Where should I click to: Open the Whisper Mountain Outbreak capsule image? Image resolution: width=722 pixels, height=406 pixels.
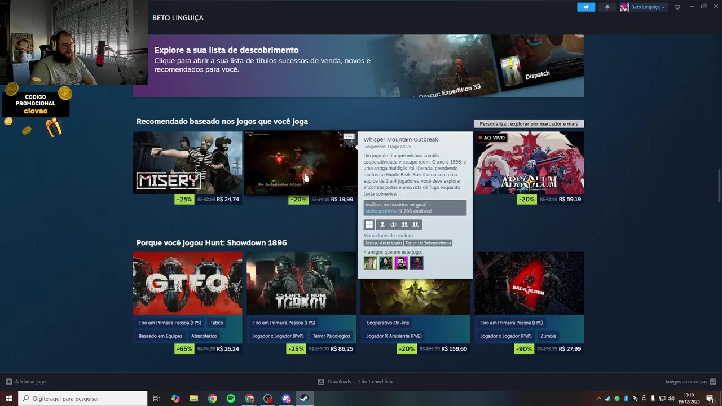300,162
